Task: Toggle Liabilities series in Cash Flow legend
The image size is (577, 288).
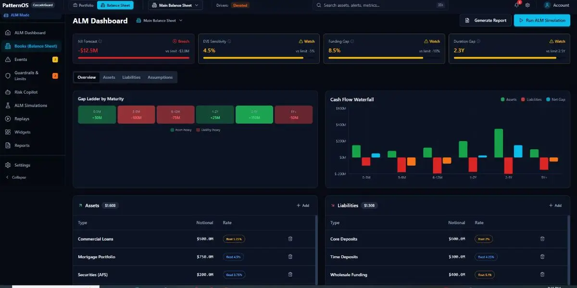Action: 531,99
